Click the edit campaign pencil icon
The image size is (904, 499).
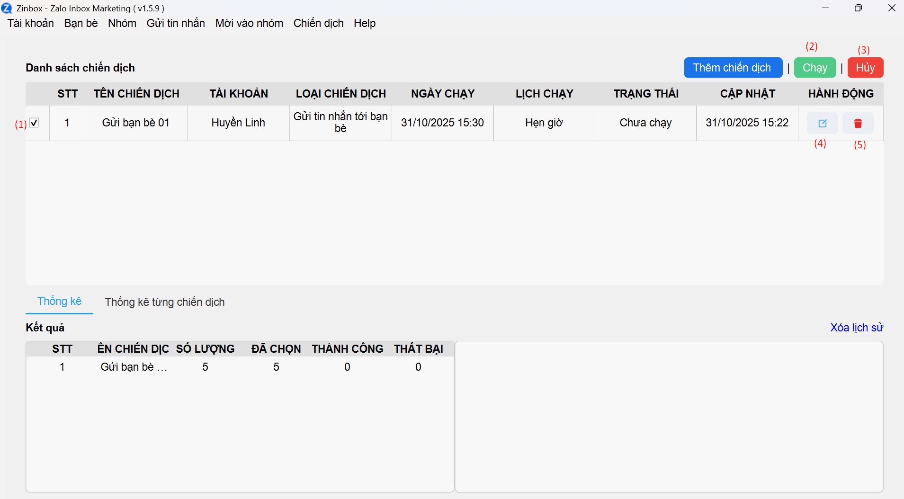[823, 123]
